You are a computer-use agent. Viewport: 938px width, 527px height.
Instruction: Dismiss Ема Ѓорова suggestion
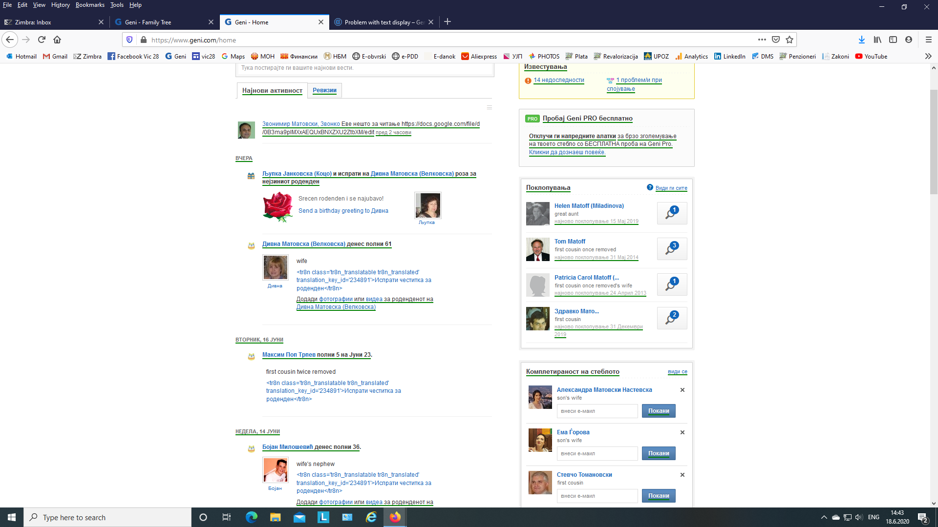pyautogui.click(x=682, y=432)
